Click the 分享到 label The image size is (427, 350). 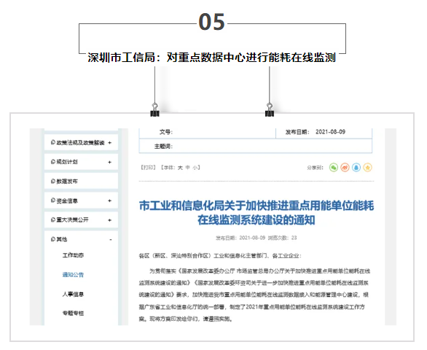pos(315,168)
